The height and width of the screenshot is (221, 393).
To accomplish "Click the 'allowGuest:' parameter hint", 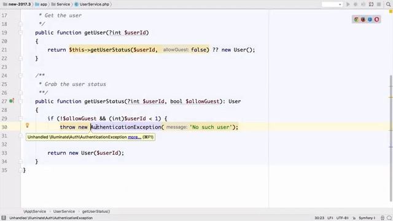I will [176, 50].
